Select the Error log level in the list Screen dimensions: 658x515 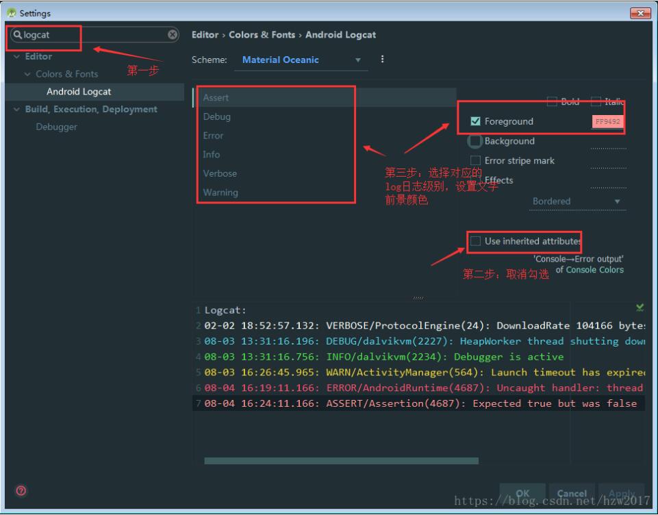tap(212, 136)
